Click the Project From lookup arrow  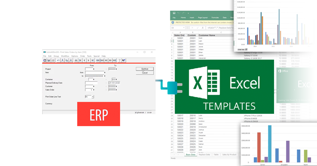[x=94, y=69]
